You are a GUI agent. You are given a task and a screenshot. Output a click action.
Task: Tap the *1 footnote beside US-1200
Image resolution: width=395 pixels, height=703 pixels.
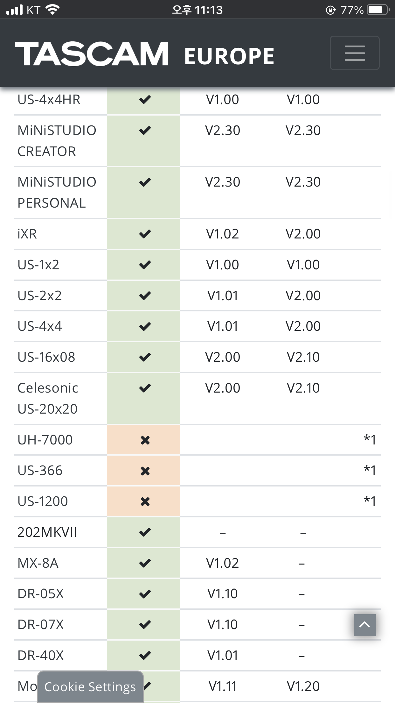click(370, 501)
